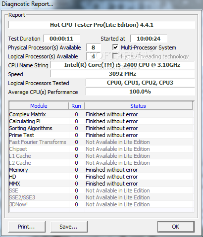
Task: Select the Calculating Pi row
Action: tap(101, 121)
